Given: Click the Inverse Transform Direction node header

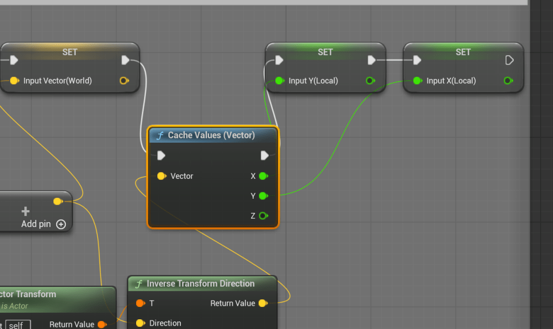Looking at the screenshot, I should pyautogui.click(x=200, y=284).
